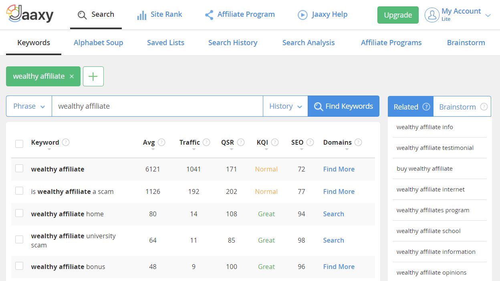Check 'wealthy affiliate home' row checkbox

(19, 213)
